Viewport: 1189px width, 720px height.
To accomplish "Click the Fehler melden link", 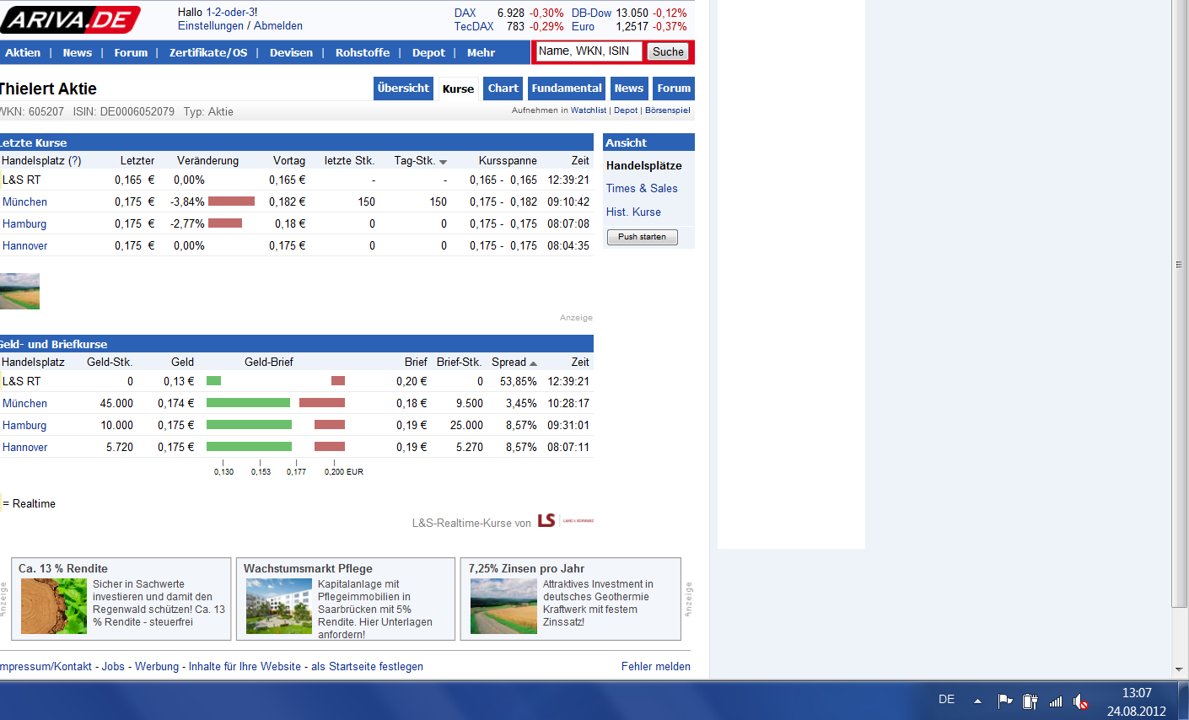I will 656,666.
